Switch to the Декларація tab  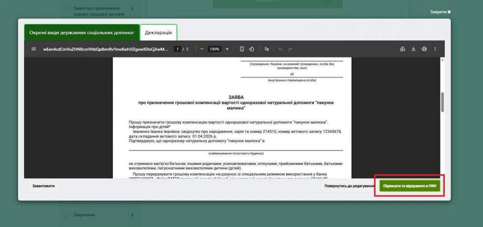[x=158, y=32]
